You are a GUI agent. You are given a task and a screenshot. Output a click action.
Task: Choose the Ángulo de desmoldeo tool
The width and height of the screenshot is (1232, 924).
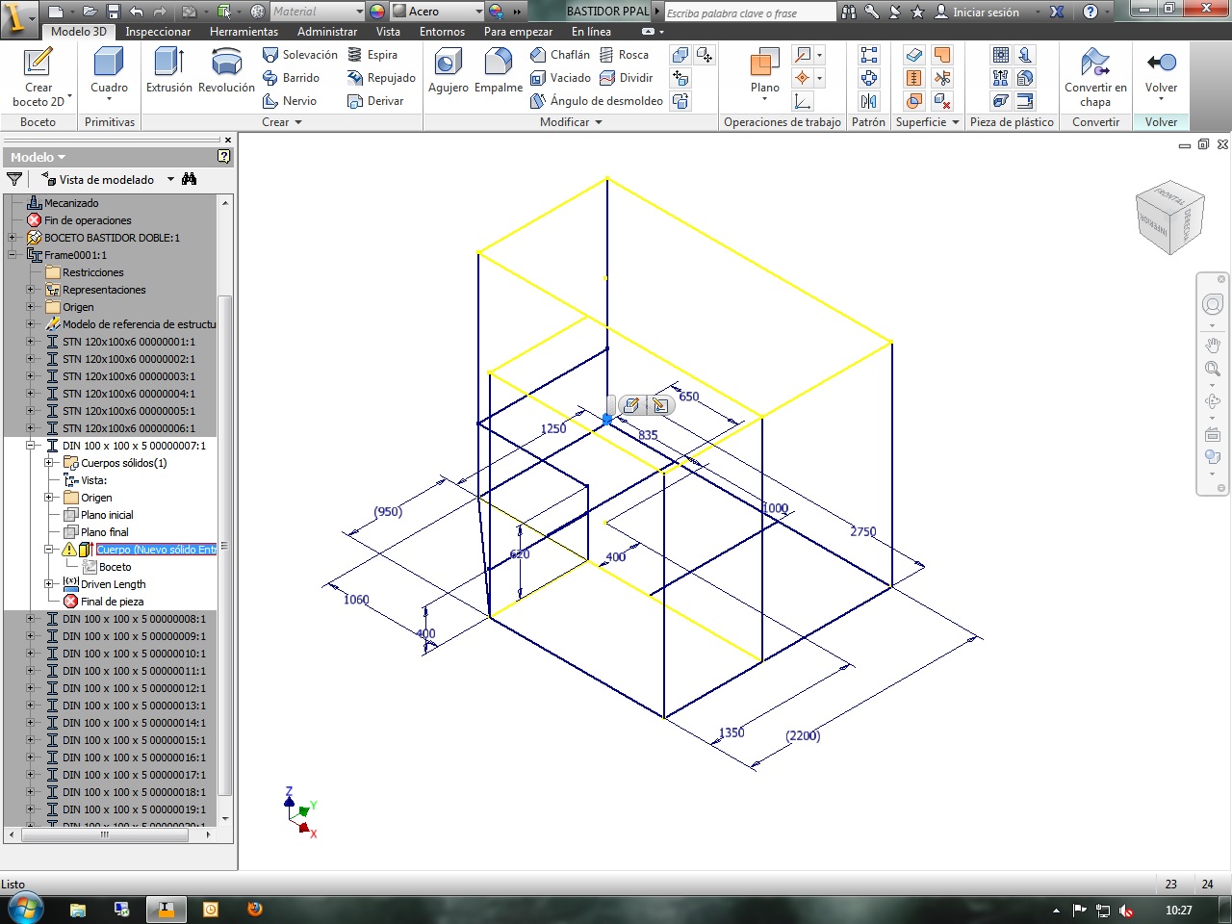click(597, 101)
